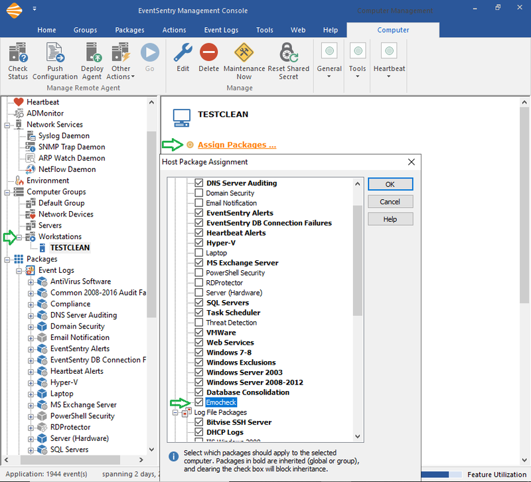531x482 pixels.
Task: Select the Syslog Daemon icon
Action: tap(31, 136)
